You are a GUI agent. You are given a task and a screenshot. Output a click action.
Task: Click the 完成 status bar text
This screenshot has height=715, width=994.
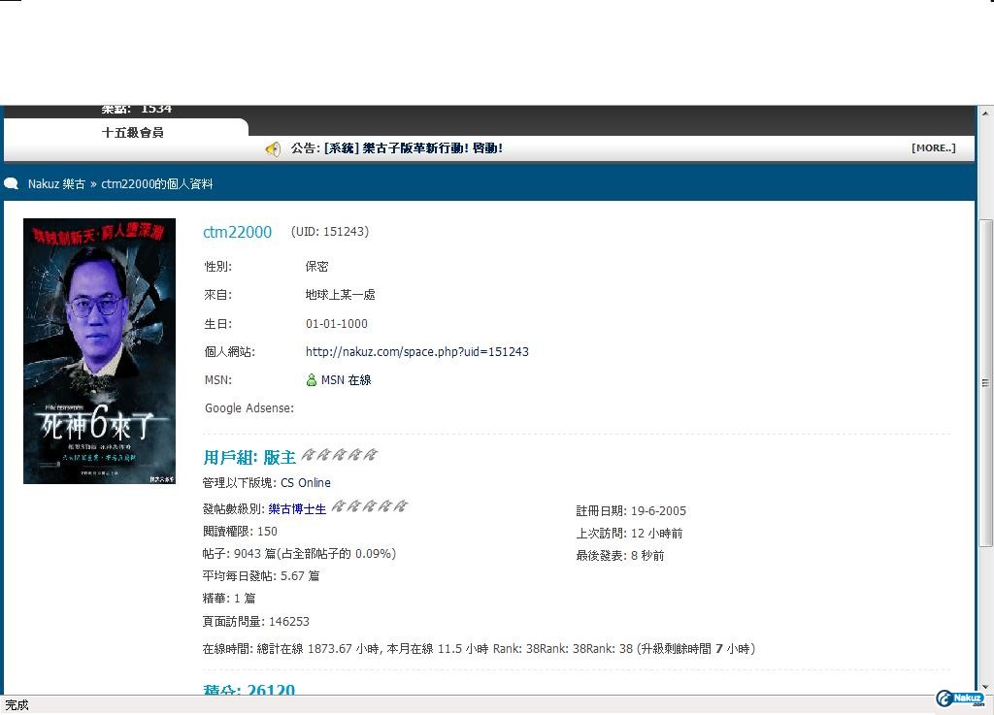17,705
